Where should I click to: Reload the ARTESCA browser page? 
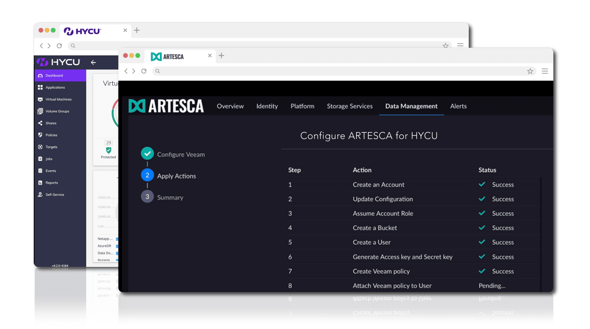click(x=144, y=71)
